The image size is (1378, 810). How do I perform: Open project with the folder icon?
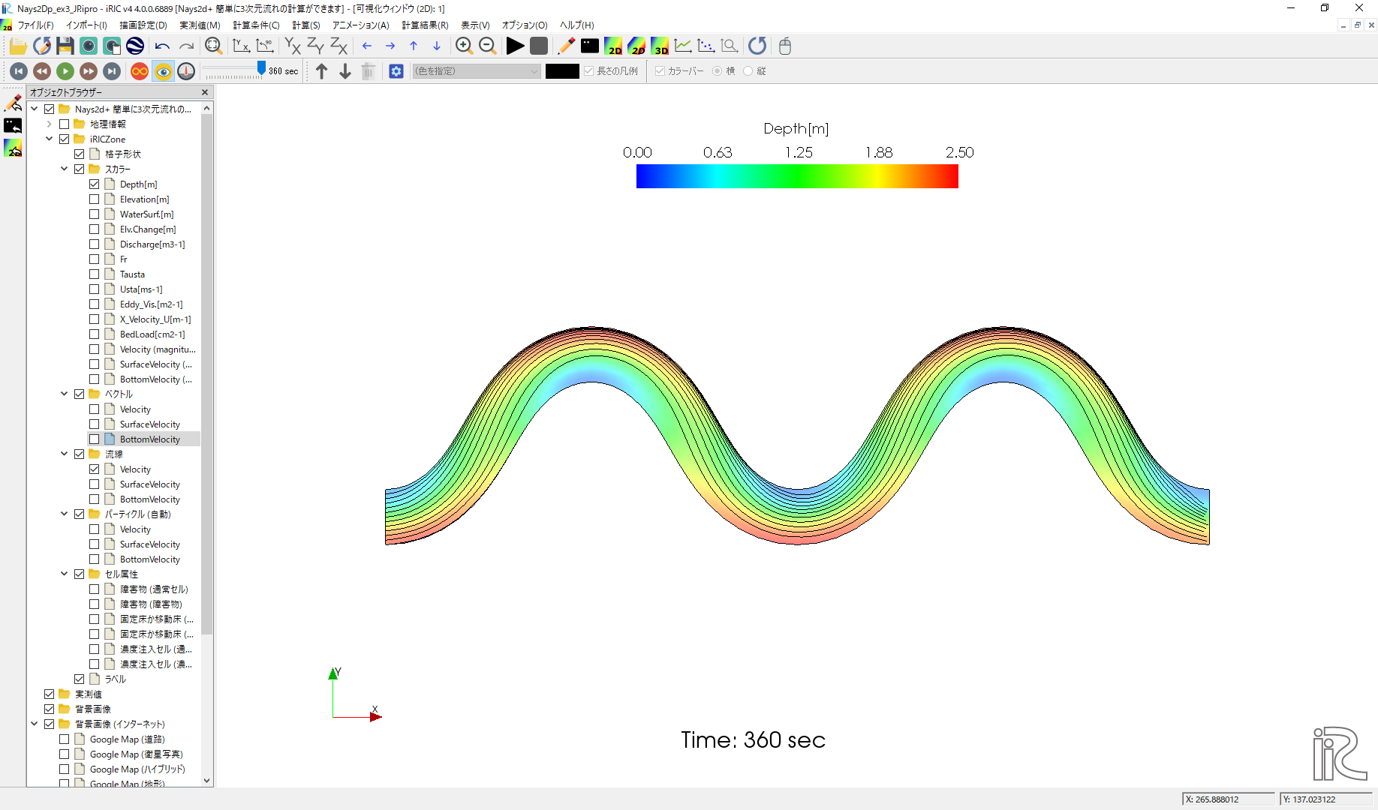[x=18, y=46]
